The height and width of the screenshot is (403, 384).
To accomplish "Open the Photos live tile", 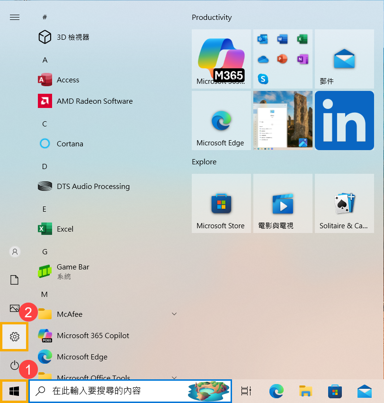I will [283, 121].
